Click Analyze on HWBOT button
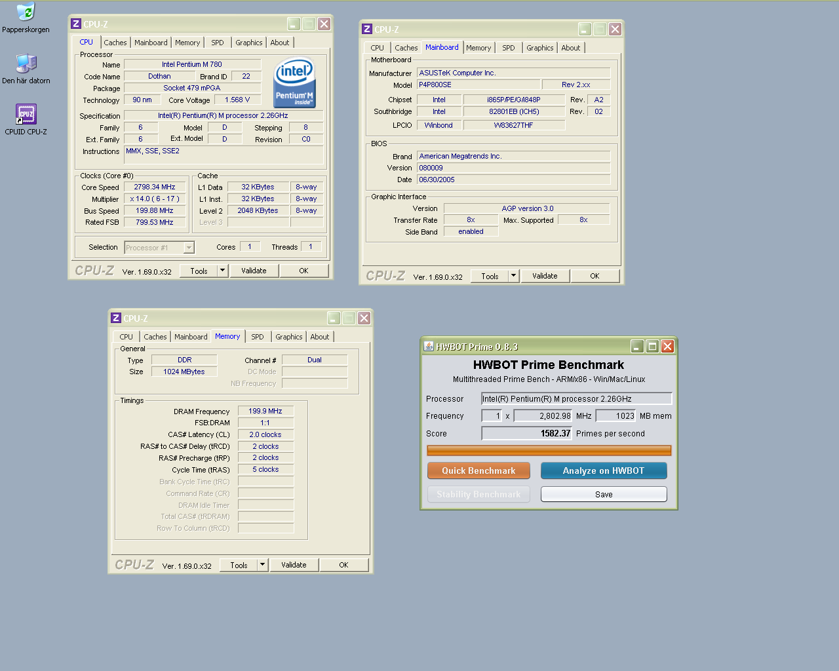This screenshot has width=839, height=671. pos(604,470)
